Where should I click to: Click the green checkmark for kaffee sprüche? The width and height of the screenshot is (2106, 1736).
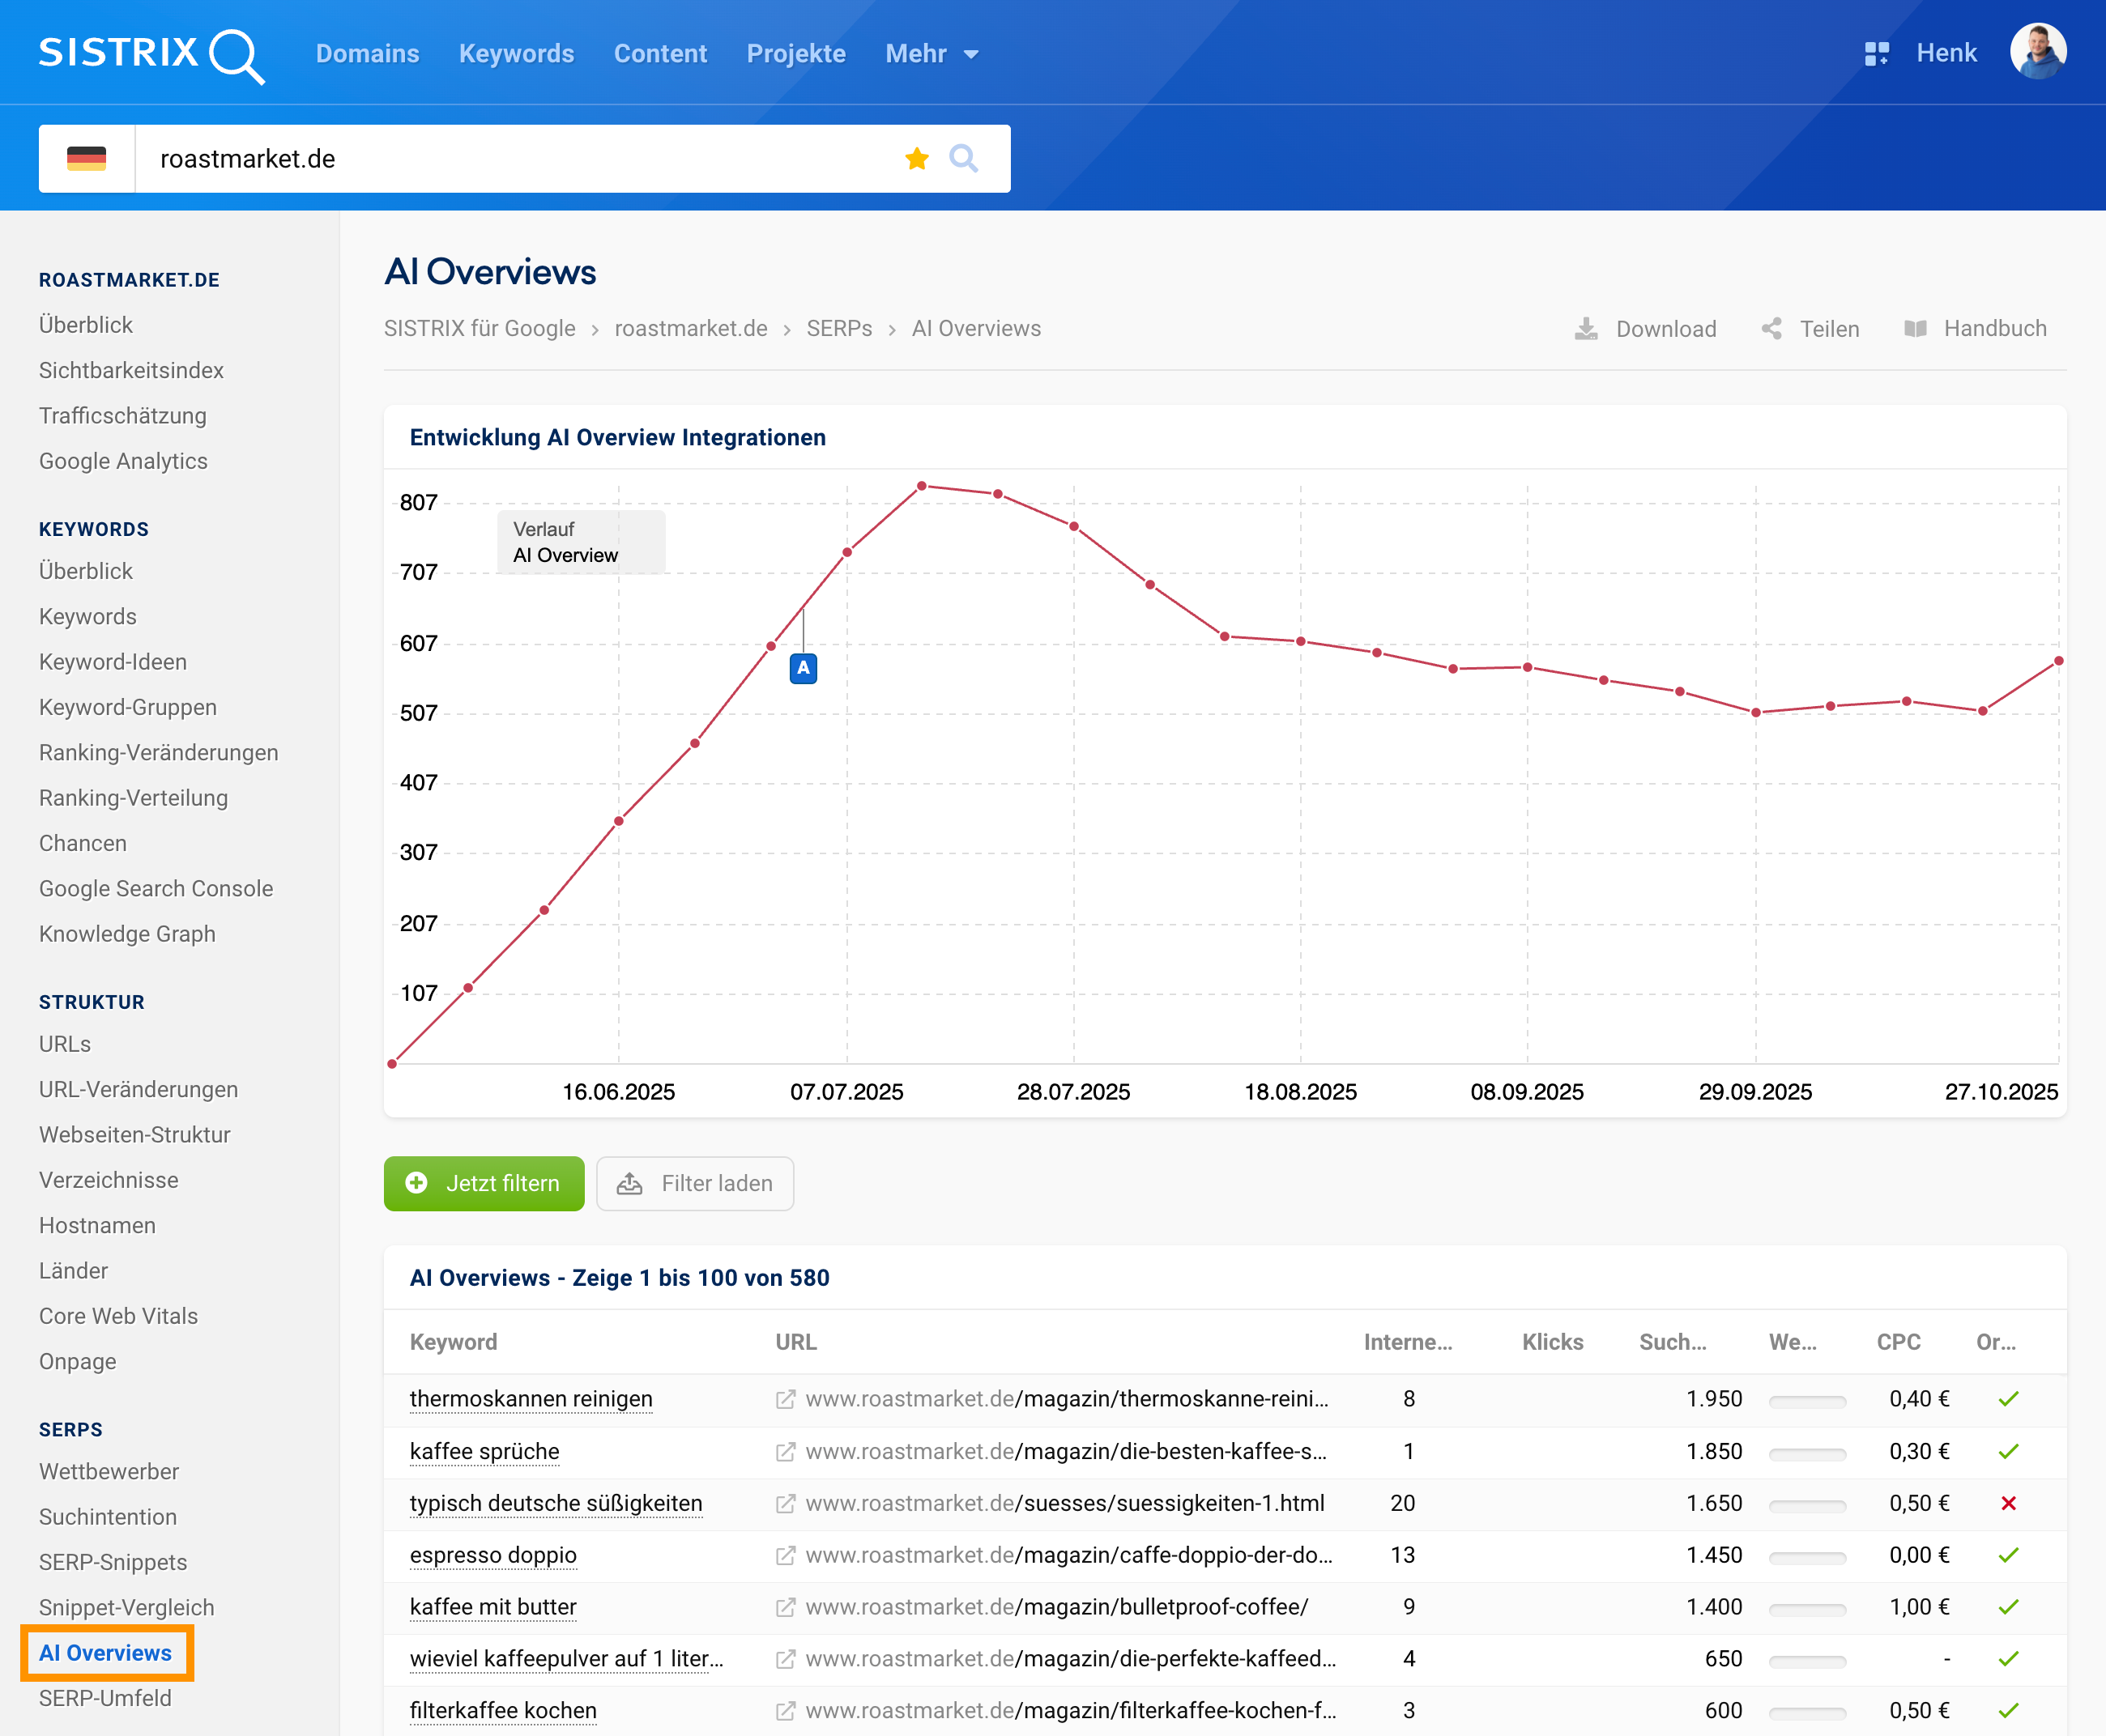[2008, 1451]
